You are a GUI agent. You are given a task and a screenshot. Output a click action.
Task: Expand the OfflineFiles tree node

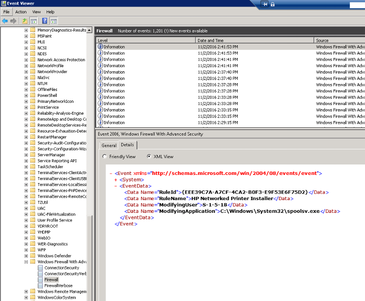click(x=26, y=90)
